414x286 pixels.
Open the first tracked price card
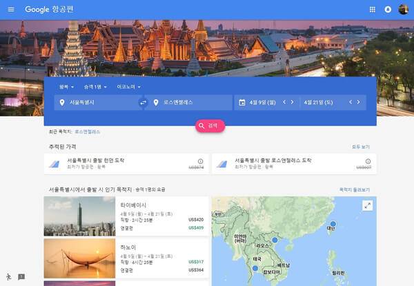point(126,164)
